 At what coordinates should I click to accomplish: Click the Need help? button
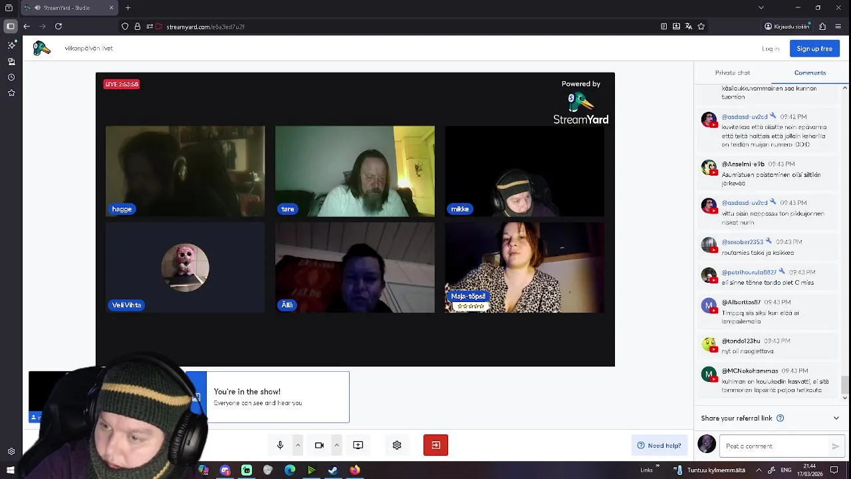[x=659, y=446]
